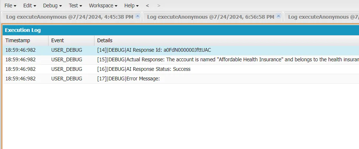The height and width of the screenshot is (149, 359).
Task: Select the Error Message log row
Action: 128,79
